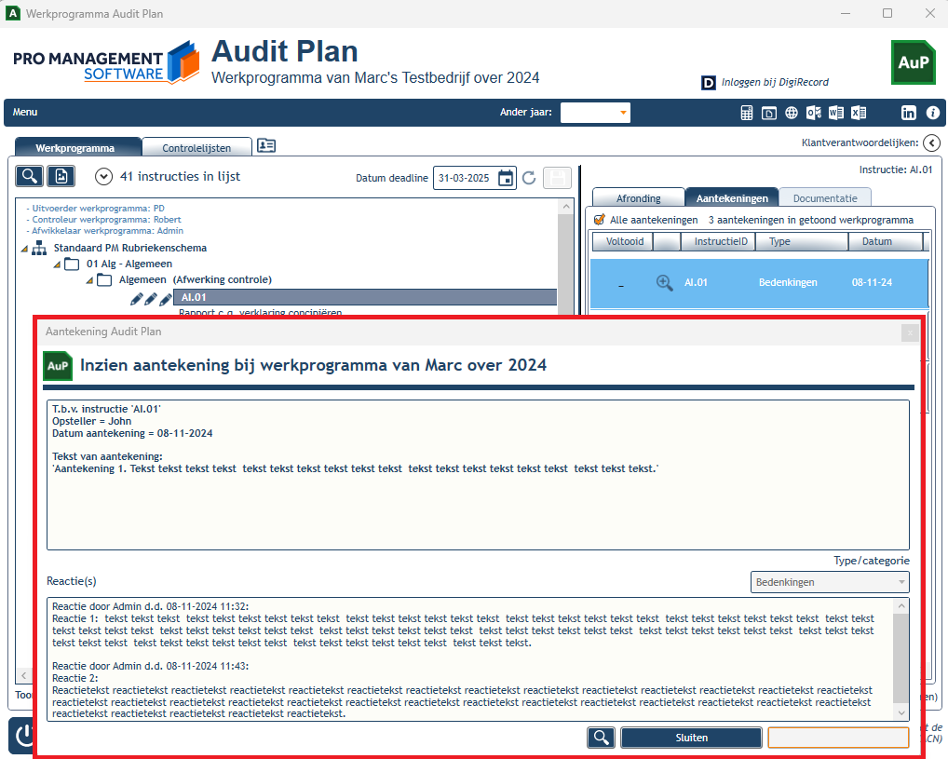
Task: Click the Inloggen bij DigiRecord link
Action: 775,82
